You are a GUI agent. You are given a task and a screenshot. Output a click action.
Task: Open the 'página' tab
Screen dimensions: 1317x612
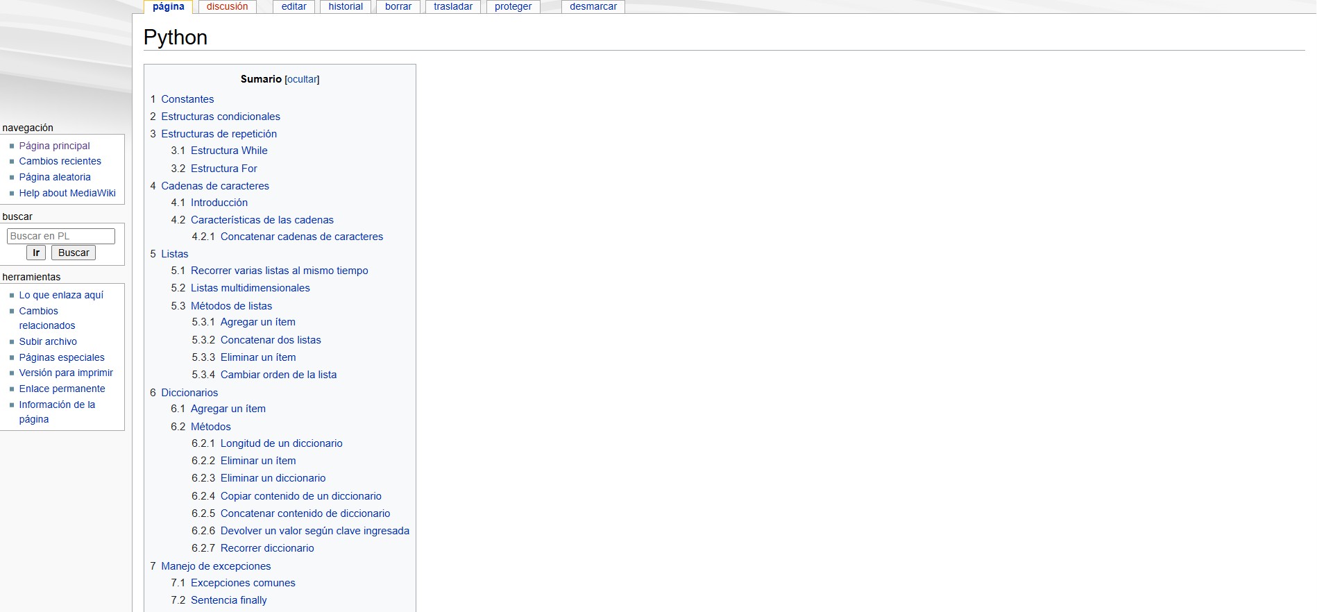click(x=169, y=7)
